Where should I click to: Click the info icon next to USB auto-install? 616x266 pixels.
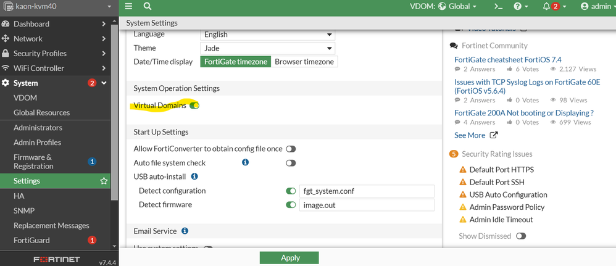[x=194, y=177]
